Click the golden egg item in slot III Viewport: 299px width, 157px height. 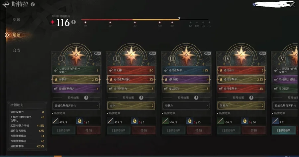click(x=190, y=121)
